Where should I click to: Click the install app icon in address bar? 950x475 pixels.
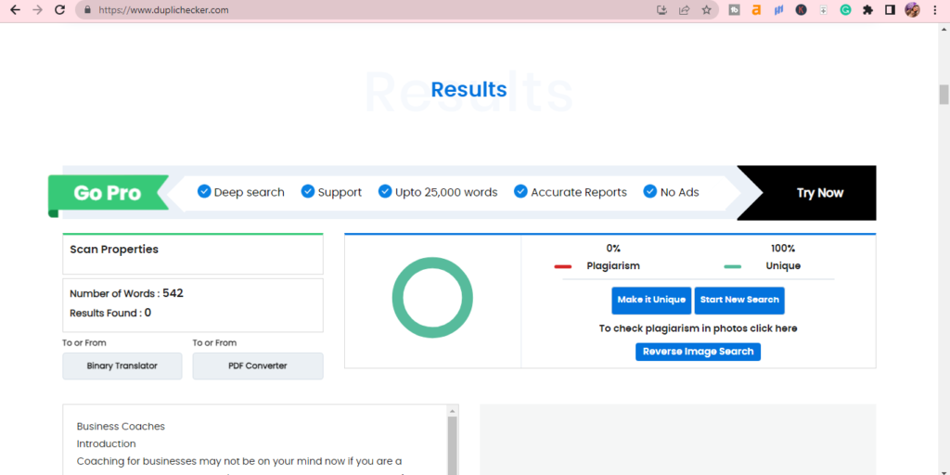pos(661,10)
